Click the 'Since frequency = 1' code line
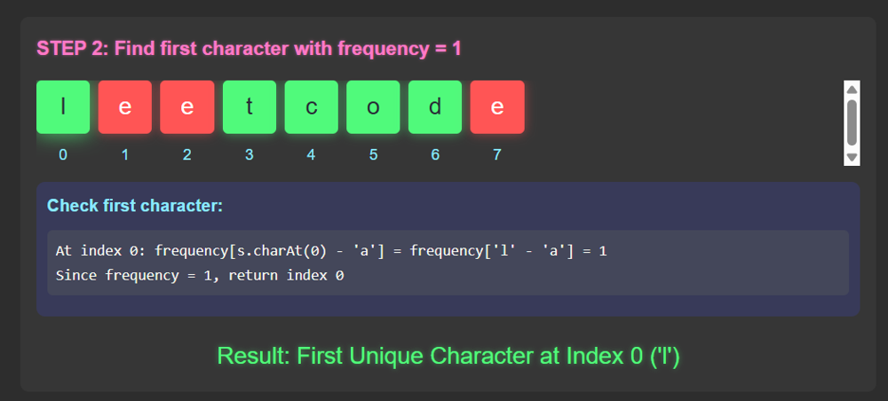This screenshot has height=401, width=888. tap(199, 275)
